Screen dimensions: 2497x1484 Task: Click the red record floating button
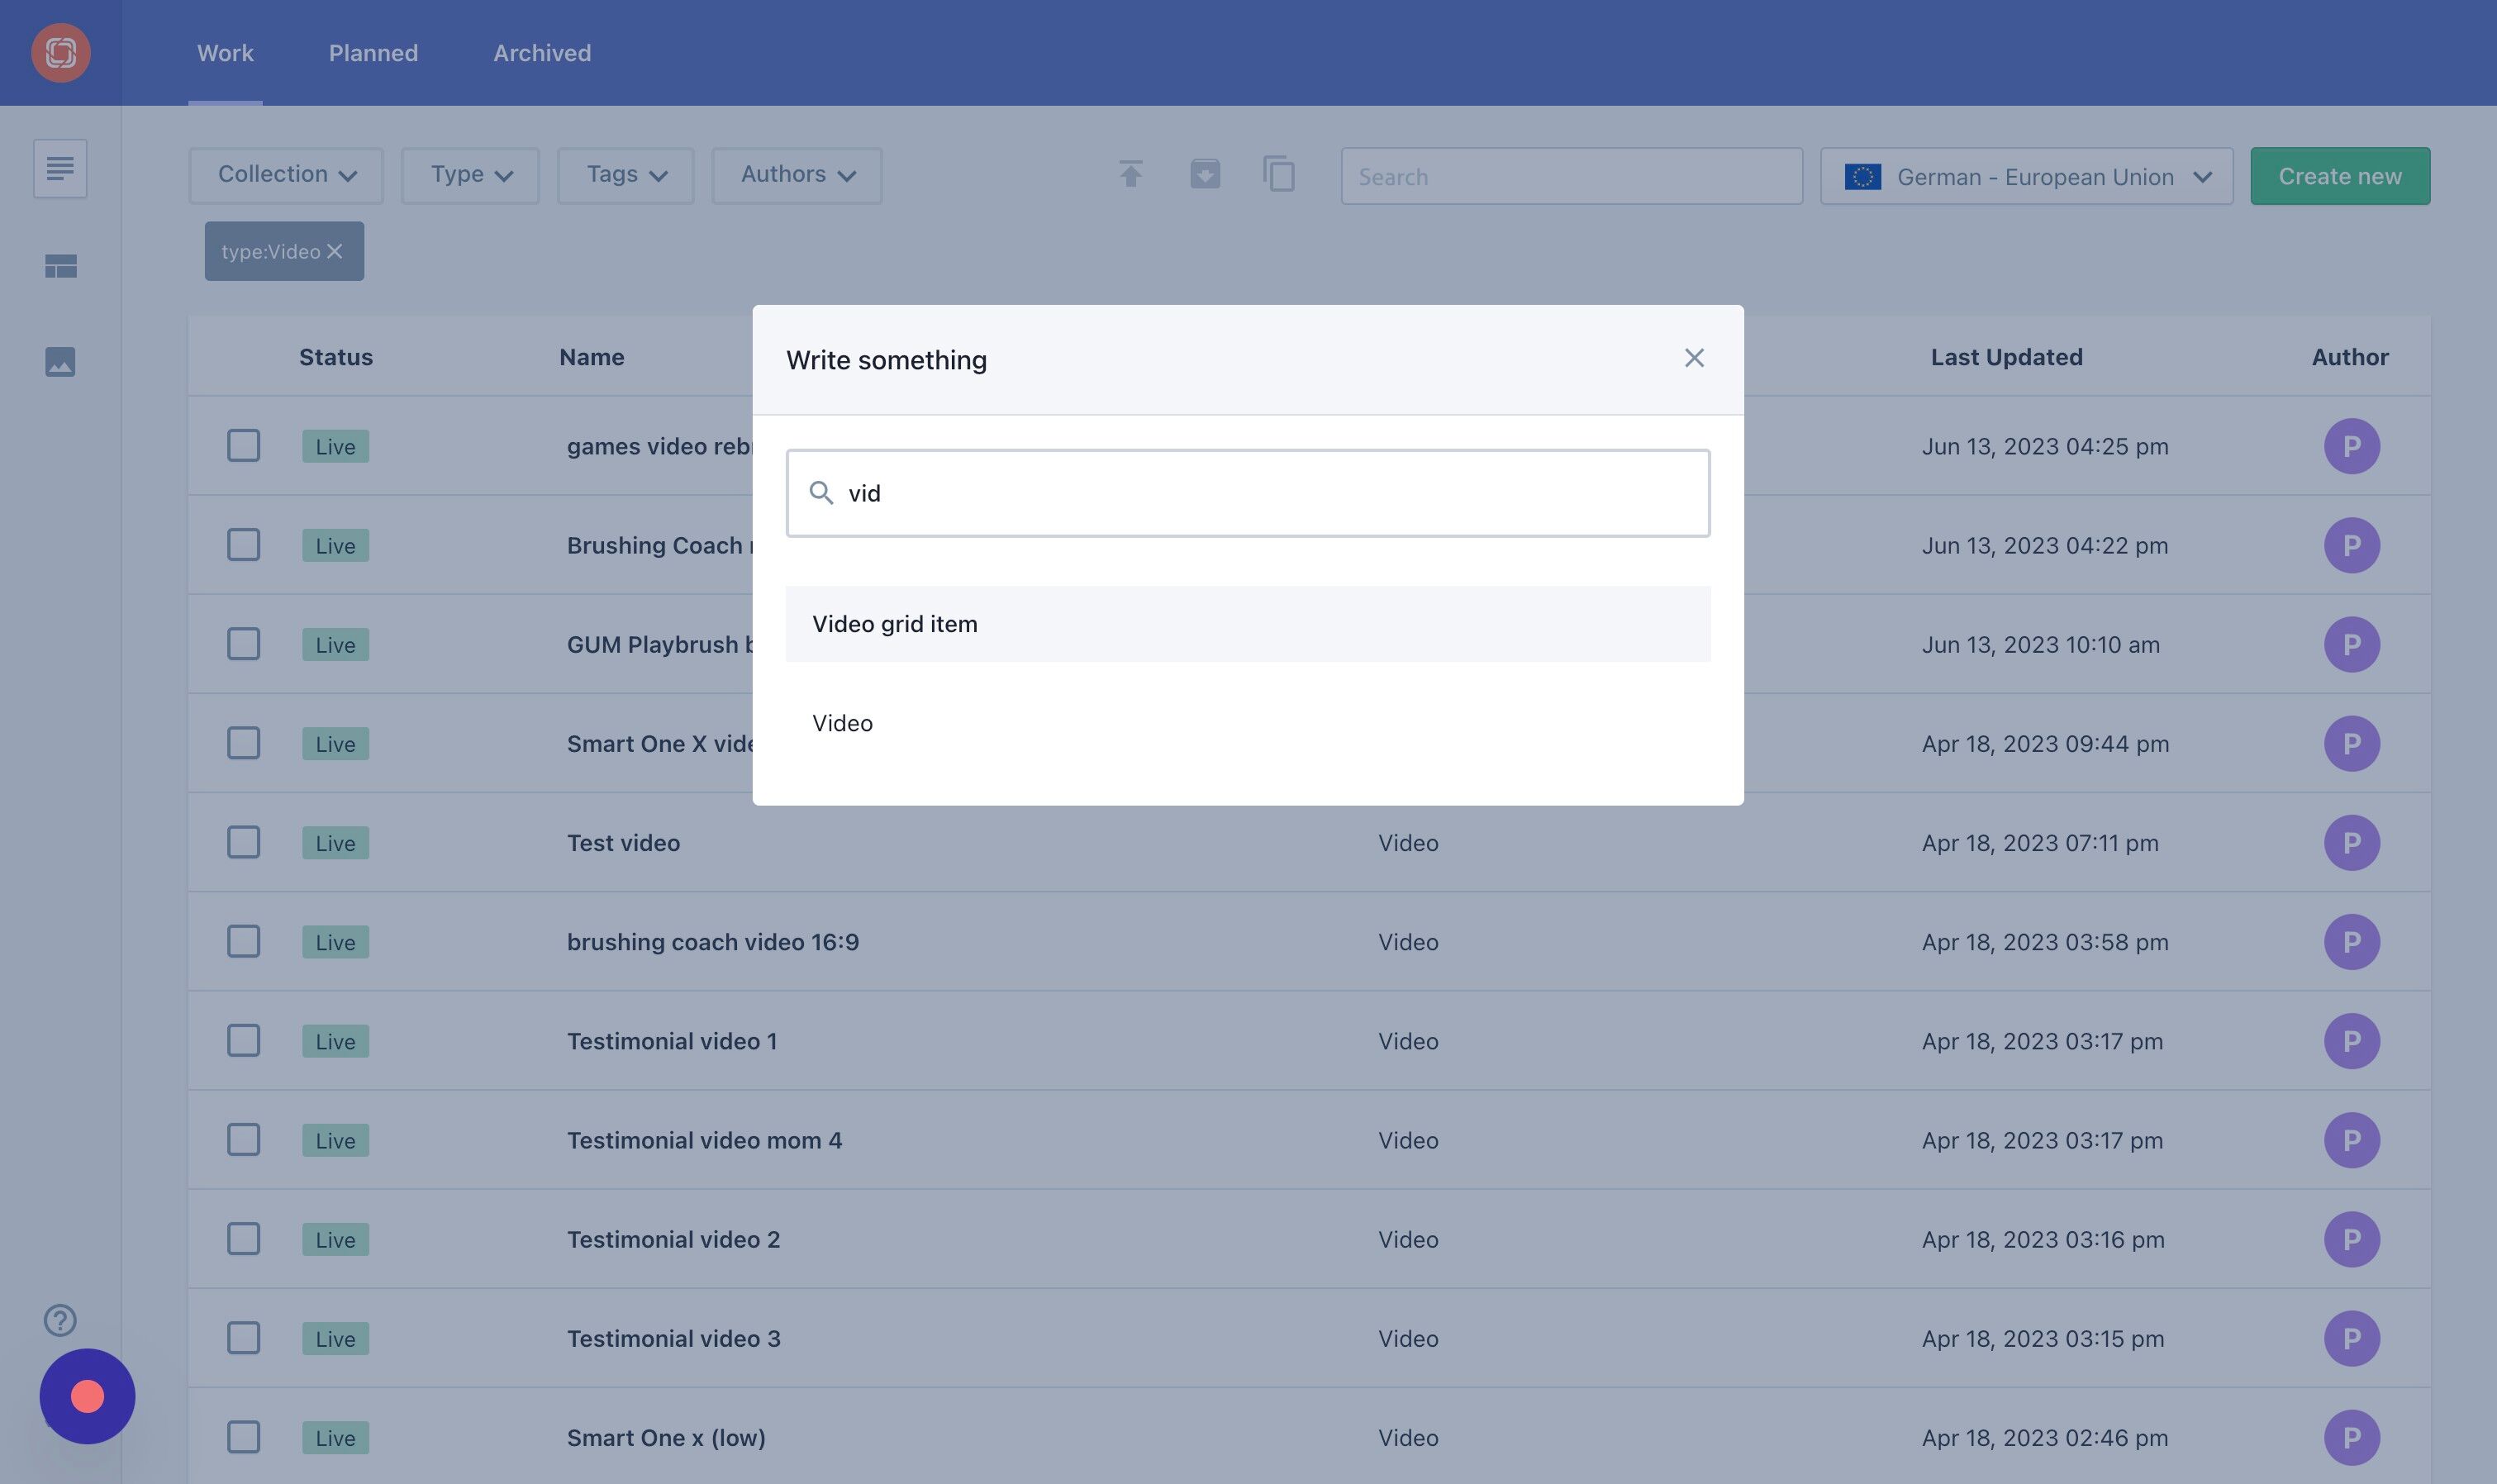click(x=87, y=1396)
